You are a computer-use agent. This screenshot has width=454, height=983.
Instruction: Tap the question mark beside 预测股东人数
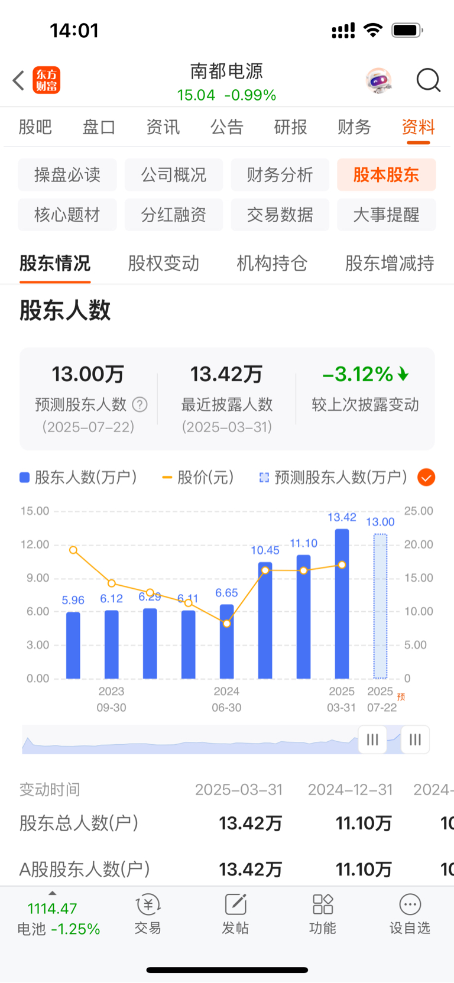tap(140, 405)
